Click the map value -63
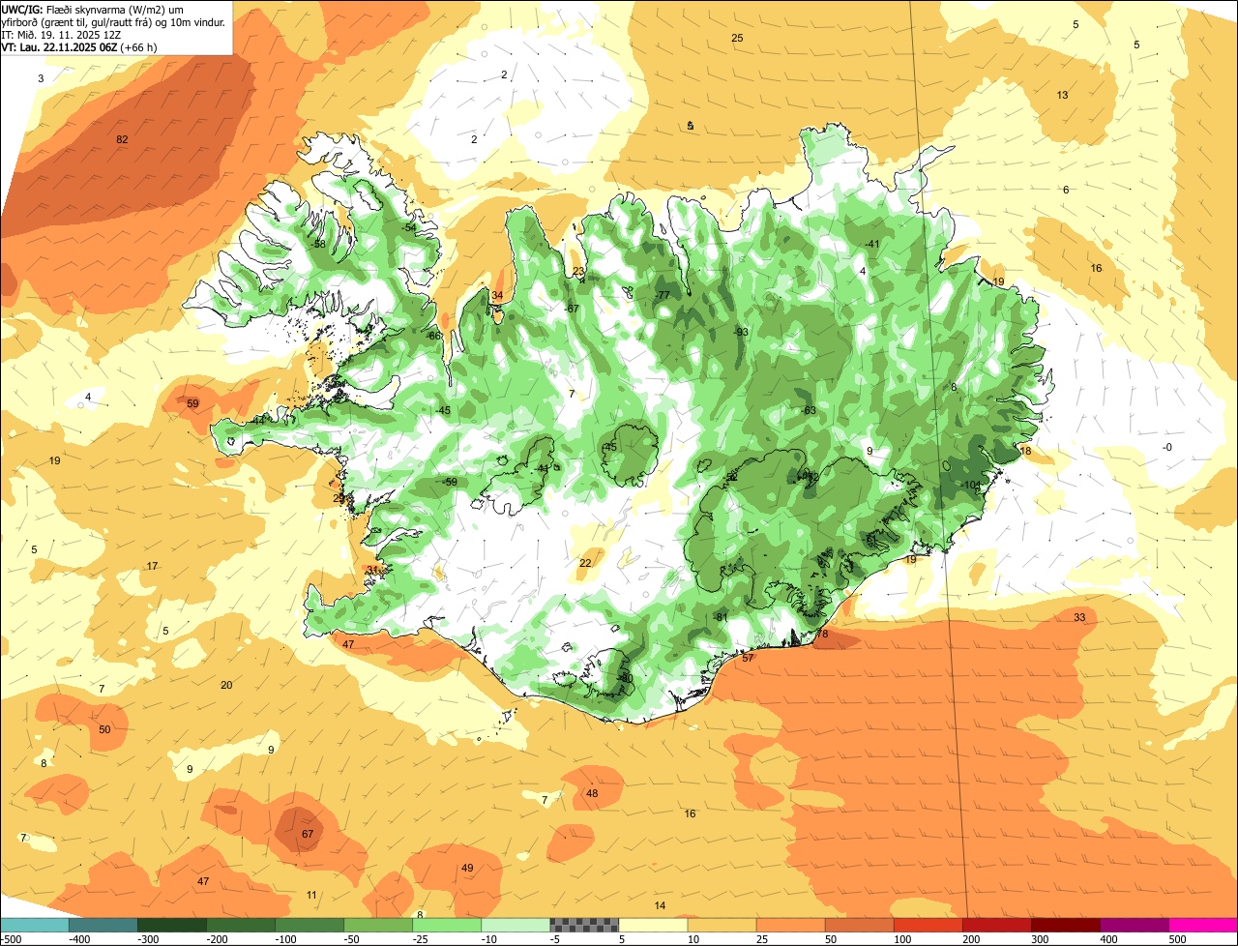Screen dimensions: 1238x946 (810, 411)
